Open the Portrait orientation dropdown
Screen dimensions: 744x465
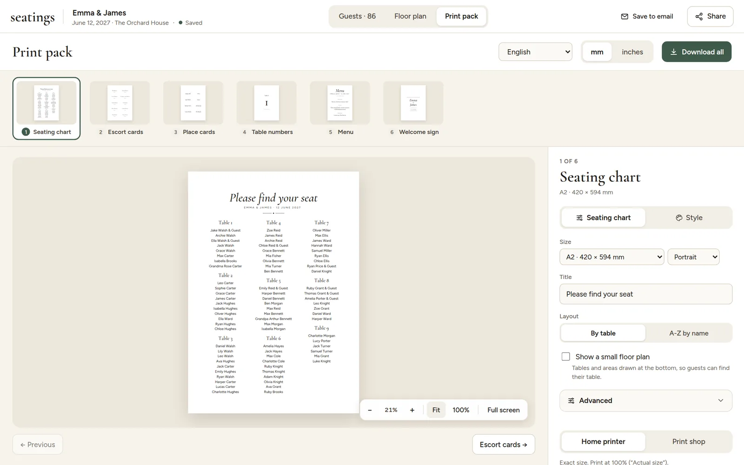pos(693,257)
